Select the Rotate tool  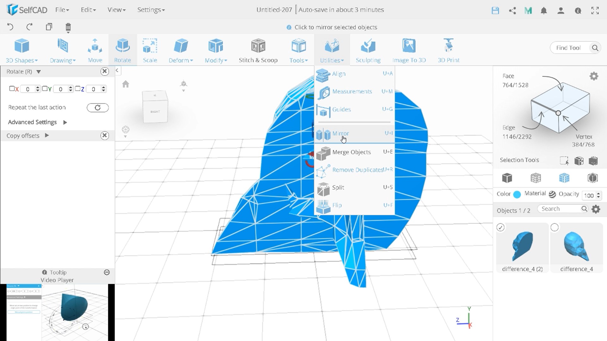coord(122,51)
